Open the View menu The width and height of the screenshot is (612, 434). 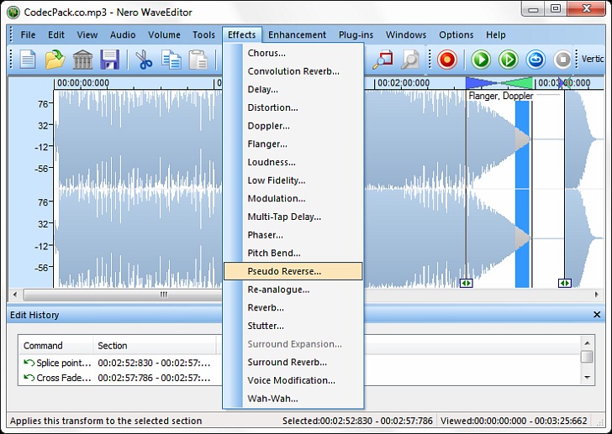pyautogui.click(x=87, y=34)
